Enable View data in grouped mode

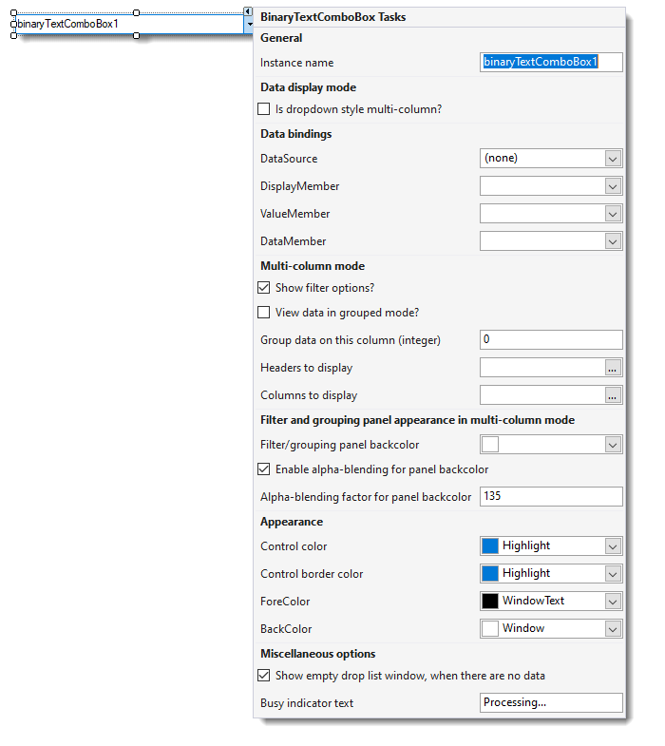(x=263, y=313)
